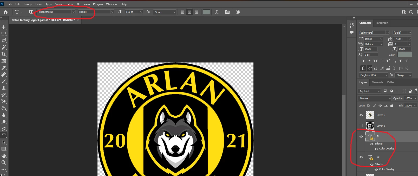Choose the Clone Stamp tool
Screen dimensions: 418x176
(4, 88)
